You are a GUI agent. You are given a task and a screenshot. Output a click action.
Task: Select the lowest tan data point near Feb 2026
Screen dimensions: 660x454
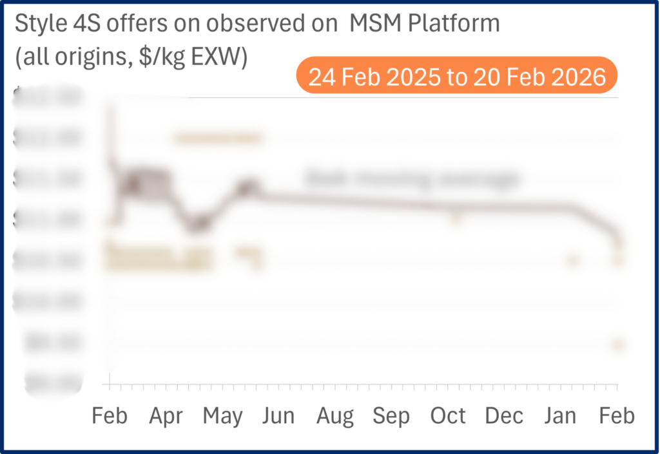click(x=617, y=345)
